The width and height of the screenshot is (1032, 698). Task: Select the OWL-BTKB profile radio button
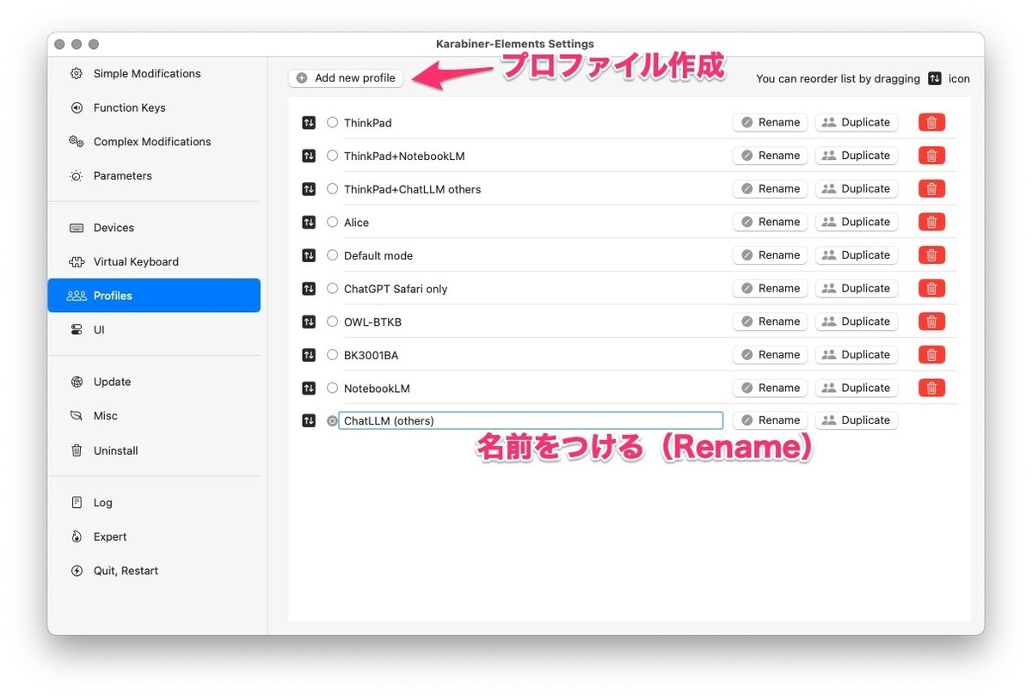tap(333, 321)
